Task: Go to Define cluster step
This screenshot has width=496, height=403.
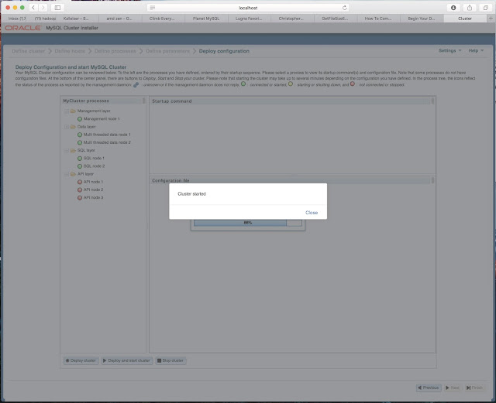Action: pos(28,51)
